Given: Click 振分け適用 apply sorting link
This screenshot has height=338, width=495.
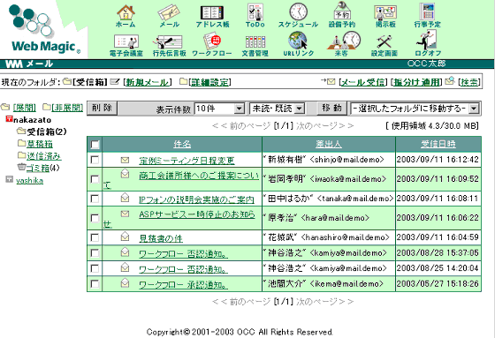Looking at the screenshot, I should (416, 82).
